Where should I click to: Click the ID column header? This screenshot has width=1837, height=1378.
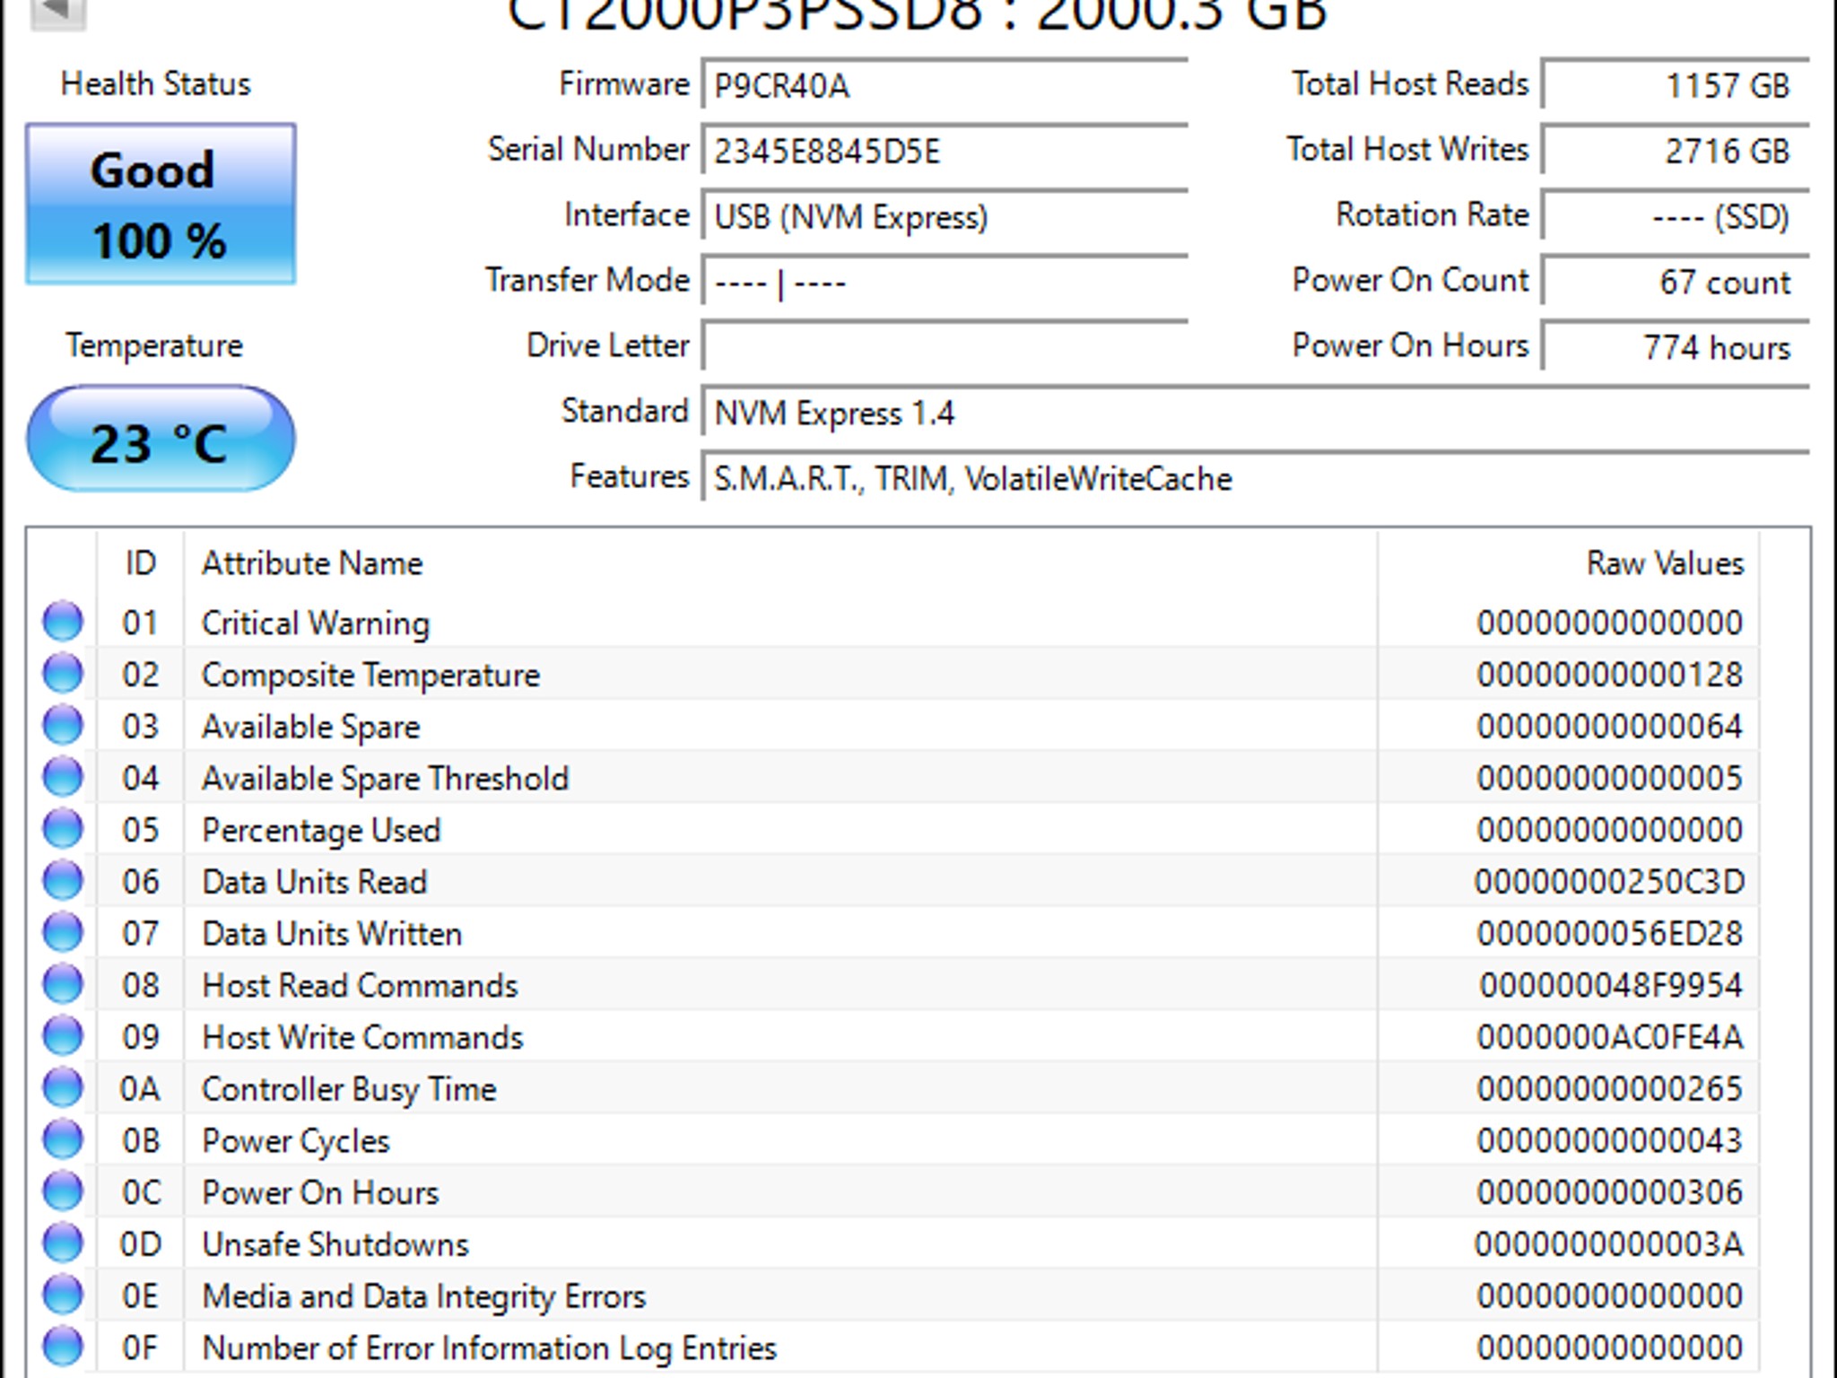141,563
